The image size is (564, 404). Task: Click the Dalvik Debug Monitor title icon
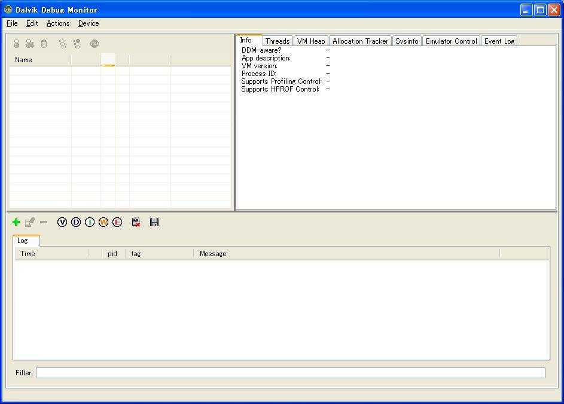[x=8, y=10]
